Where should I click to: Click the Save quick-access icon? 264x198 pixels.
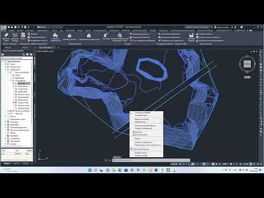pyautogui.click(x=15, y=27)
